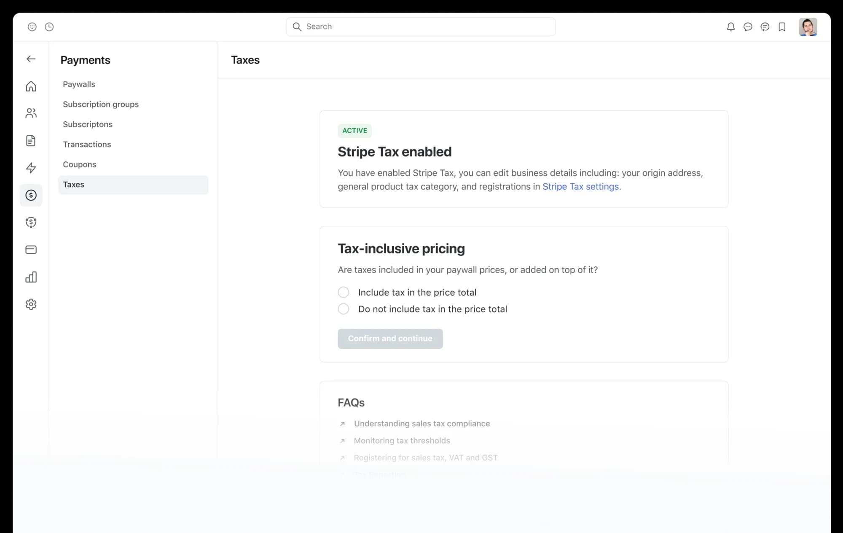Click the Search input field

click(420, 27)
